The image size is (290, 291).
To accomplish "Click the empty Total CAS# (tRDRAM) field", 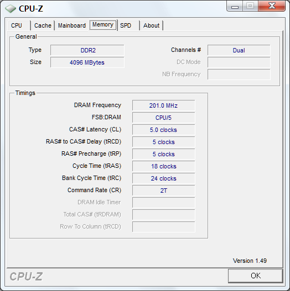I will [163, 215].
